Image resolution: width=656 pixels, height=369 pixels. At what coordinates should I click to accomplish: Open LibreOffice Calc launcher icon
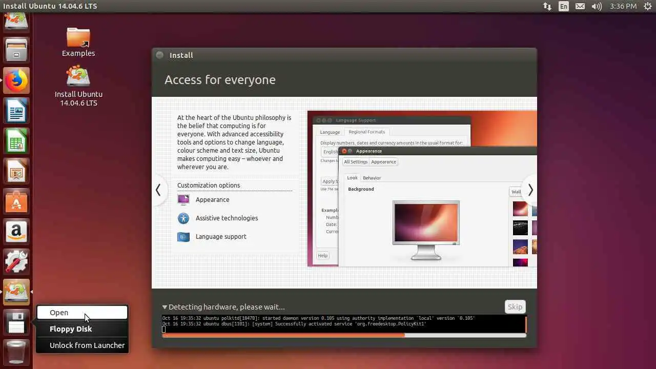point(16,141)
